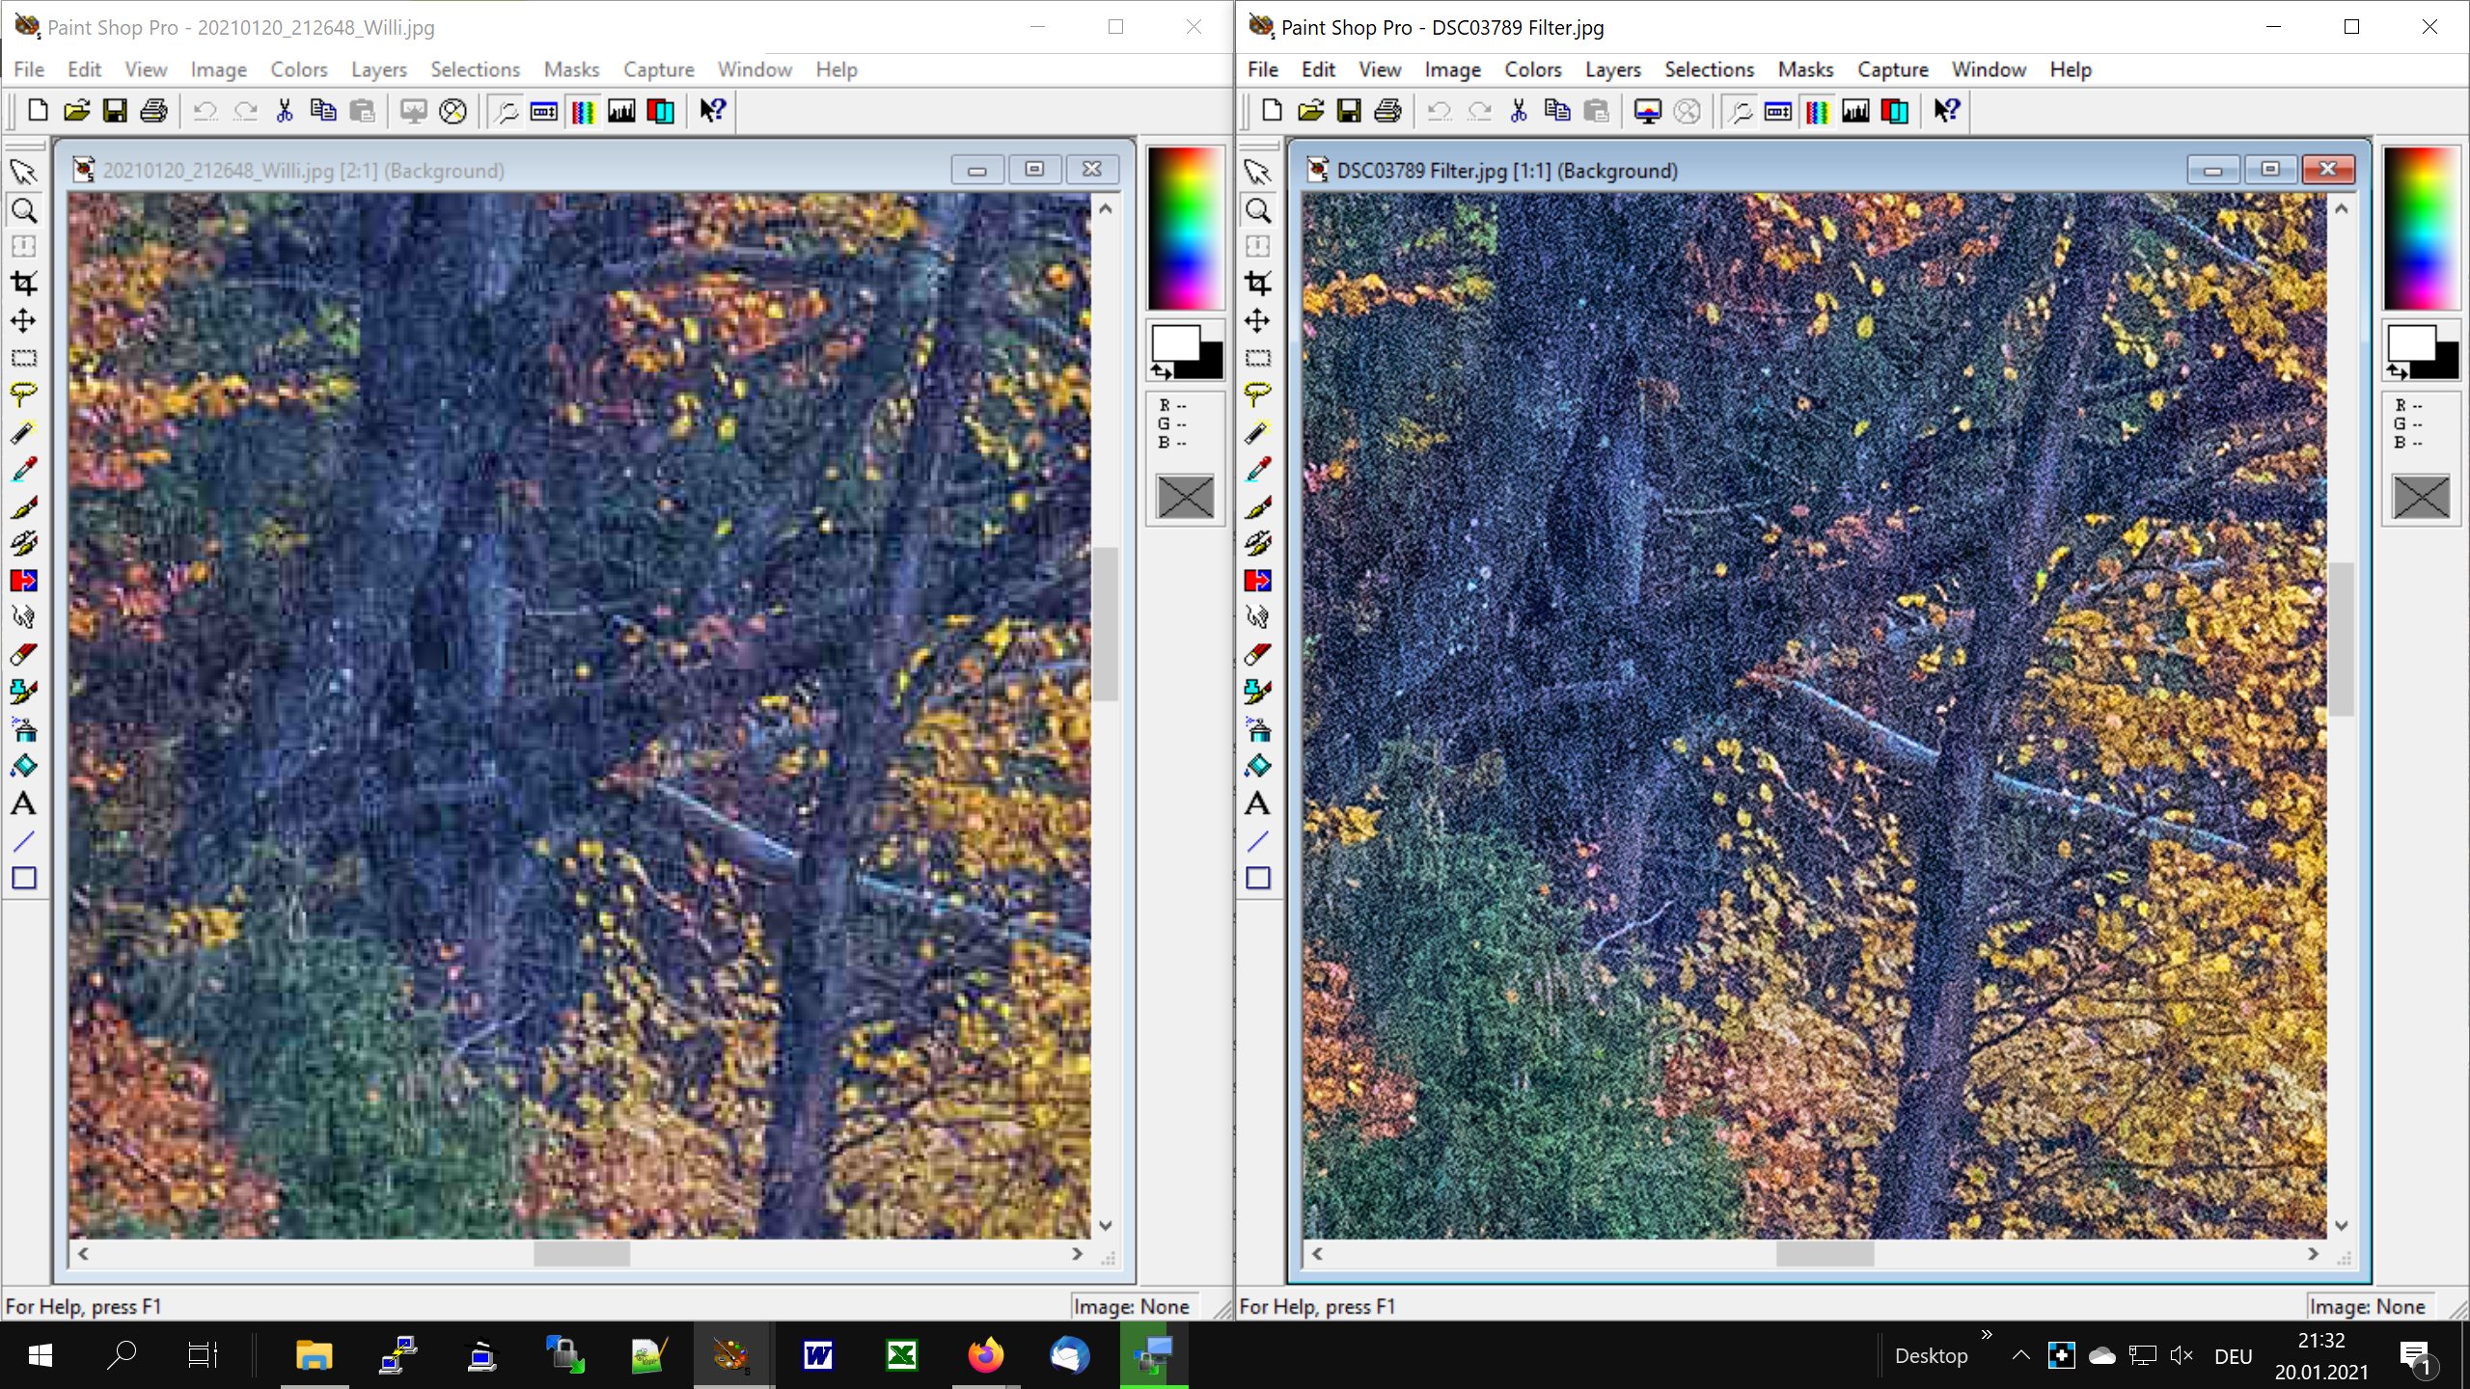Select the Zoom magnifier tool in right window
Image resolution: width=2470 pixels, height=1389 pixels.
[x=1257, y=210]
